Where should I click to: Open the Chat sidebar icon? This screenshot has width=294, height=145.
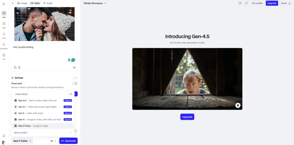[4, 34]
